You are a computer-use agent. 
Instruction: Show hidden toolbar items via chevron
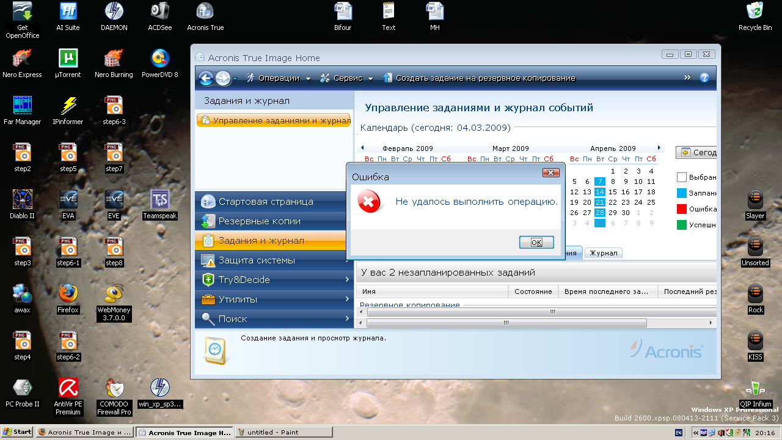point(687,78)
